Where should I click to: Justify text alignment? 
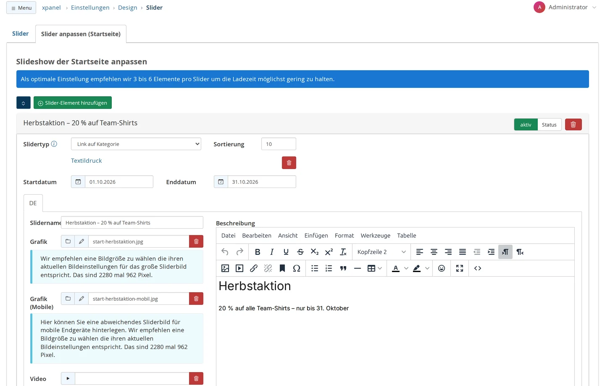tap(463, 252)
